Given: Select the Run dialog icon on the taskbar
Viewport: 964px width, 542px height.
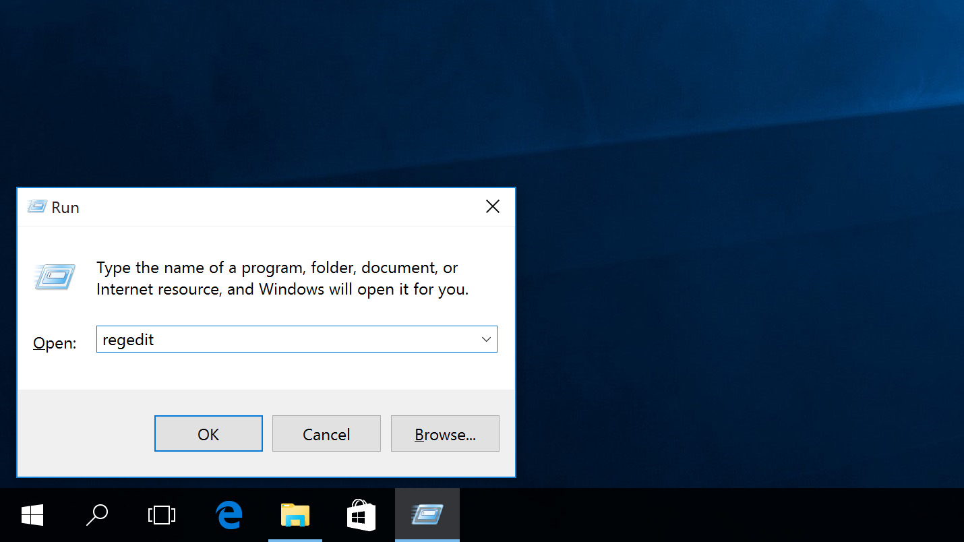Looking at the screenshot, I should tap(427, 514).
